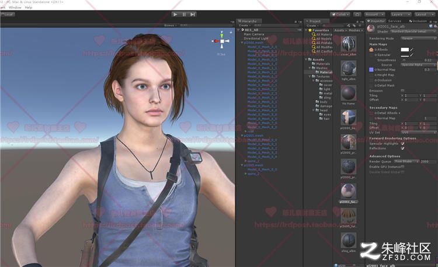Switch to the Services tab
Image resolution: width=438 pixels, height=267 pixels.
(x=395, y=21)
